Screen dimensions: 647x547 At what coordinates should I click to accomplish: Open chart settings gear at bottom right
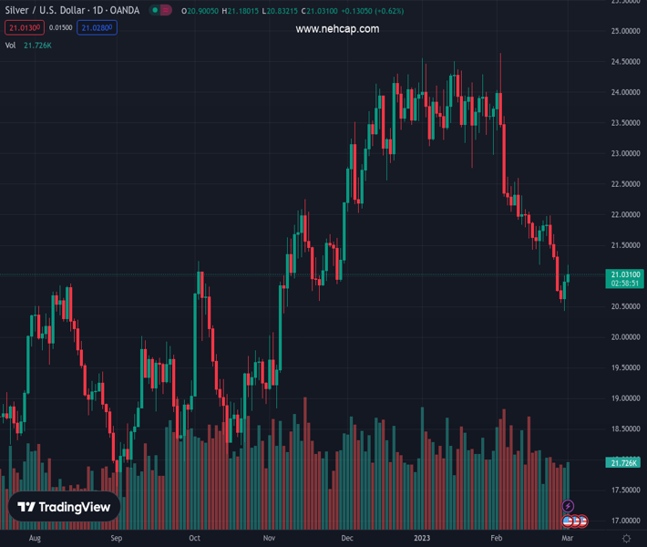(x=626, y=539)
